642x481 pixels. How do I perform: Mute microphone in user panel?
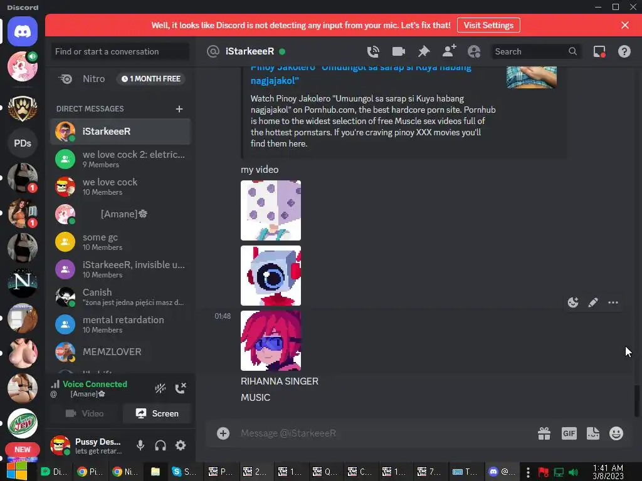coord(140,445)
